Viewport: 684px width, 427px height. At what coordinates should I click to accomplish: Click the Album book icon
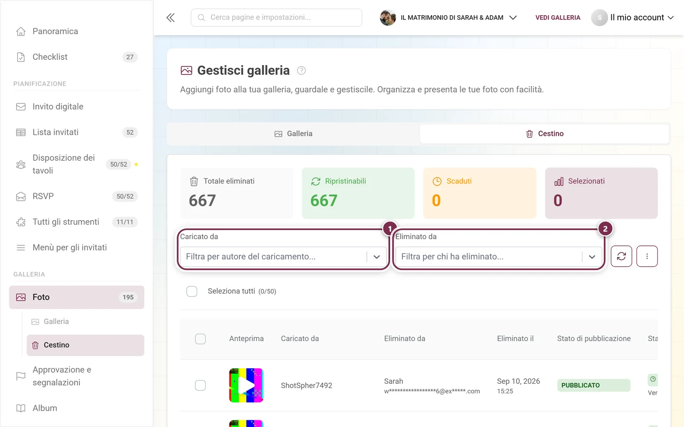[21, 408]
